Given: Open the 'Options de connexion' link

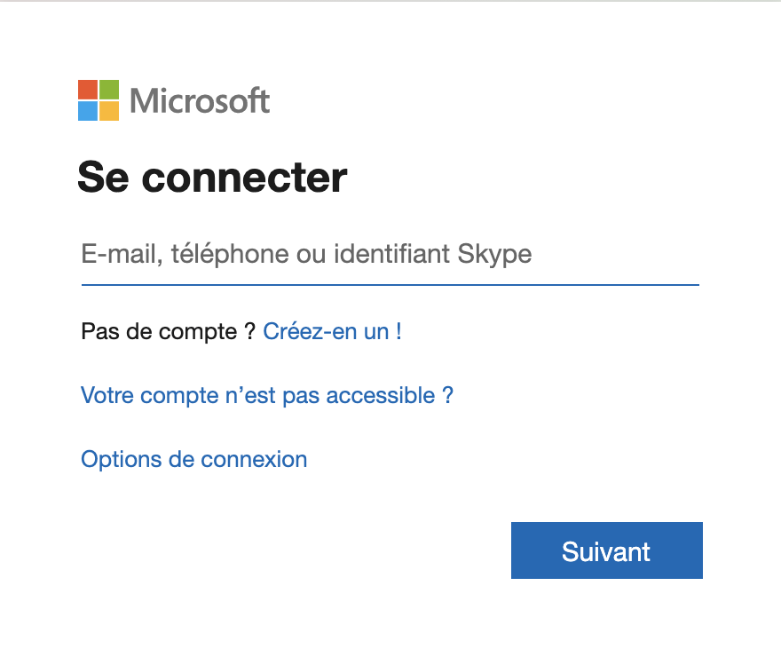Looking at the screenshot, I should coord(194,459).
